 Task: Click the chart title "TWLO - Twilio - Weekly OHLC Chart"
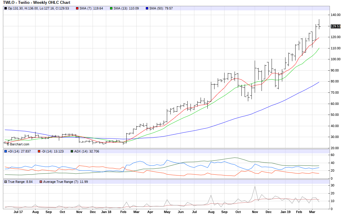[x=37, y=3]
